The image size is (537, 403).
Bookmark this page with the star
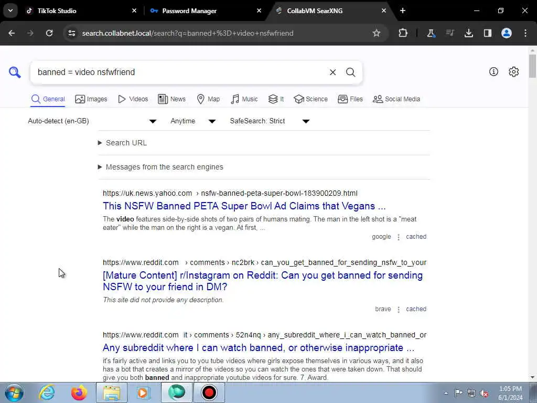tap(377, 33)
